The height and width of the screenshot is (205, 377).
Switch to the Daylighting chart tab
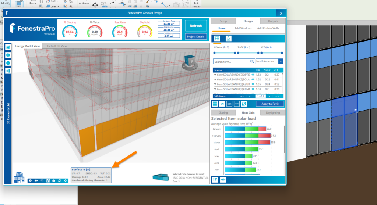point(273,112)
